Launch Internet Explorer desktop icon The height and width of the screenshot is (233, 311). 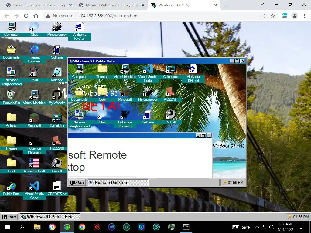pyautogui.click(x=34, y=54)
